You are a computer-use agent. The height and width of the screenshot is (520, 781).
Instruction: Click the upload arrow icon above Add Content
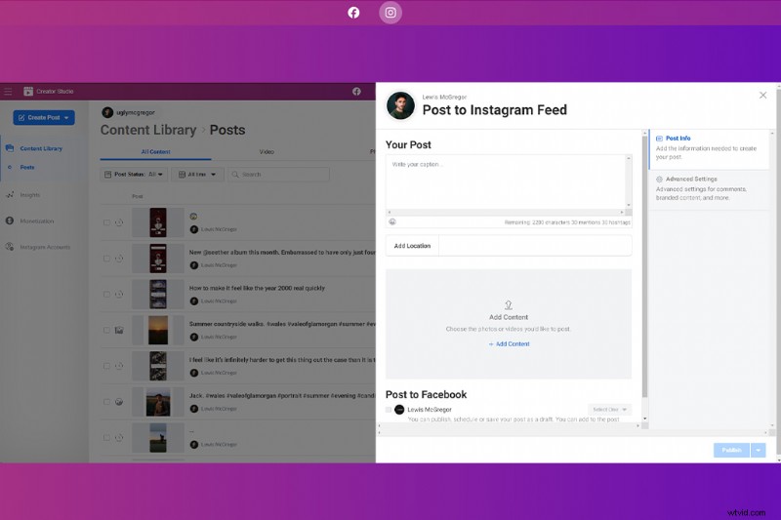(508, 305)
